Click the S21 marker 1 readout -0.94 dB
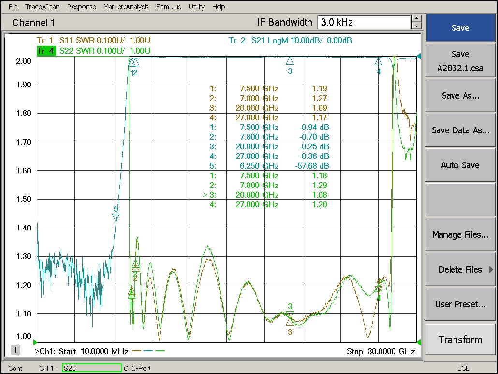 (314, 127)
